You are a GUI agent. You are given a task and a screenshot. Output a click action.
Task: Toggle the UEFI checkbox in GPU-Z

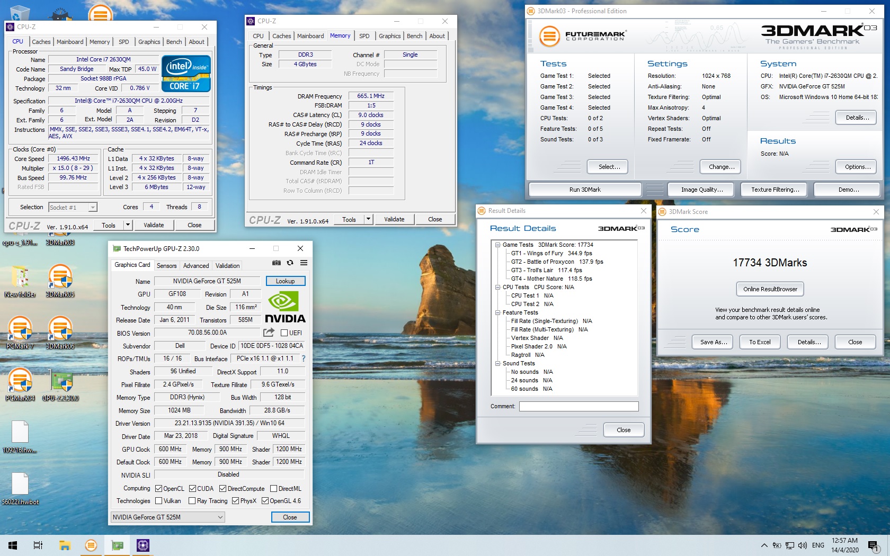[284, 333]
